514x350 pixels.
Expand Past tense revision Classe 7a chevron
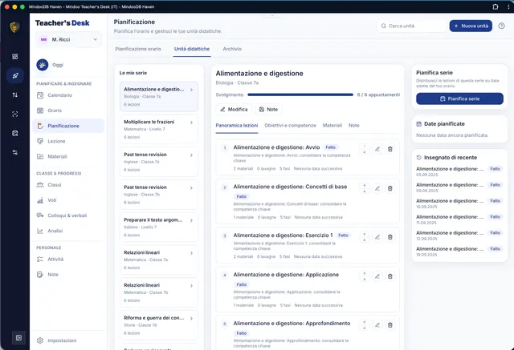point(191,155)
